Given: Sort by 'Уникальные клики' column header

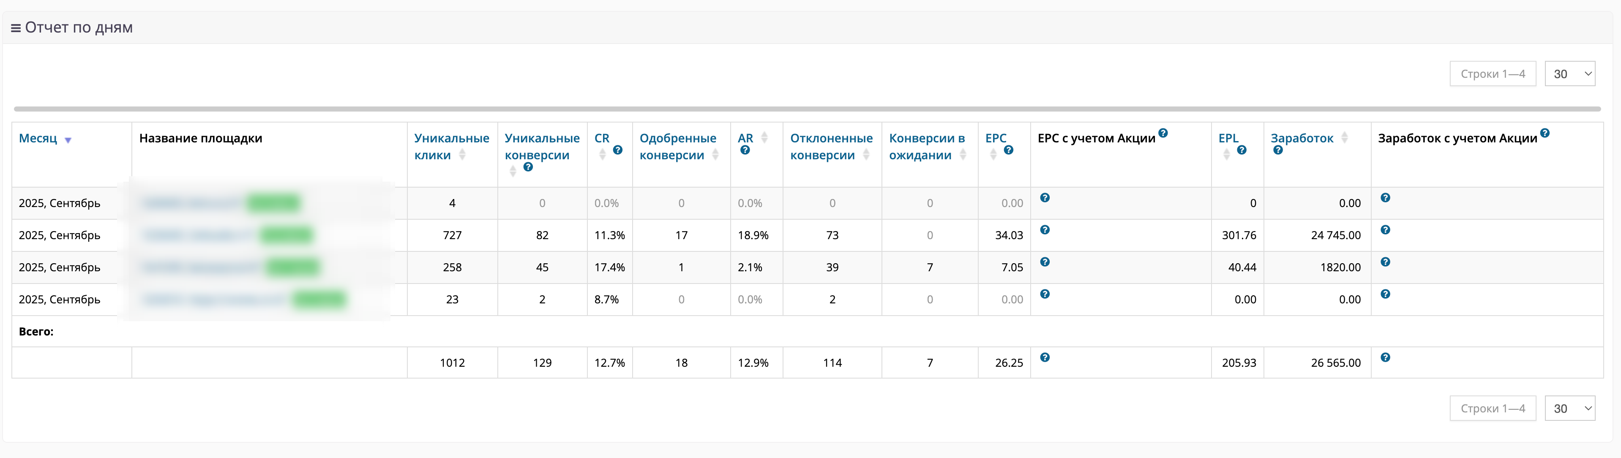Looking at the screenshot, I should [451, 146].
